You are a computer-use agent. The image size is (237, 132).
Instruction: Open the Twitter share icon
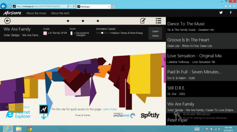[221, 13]
